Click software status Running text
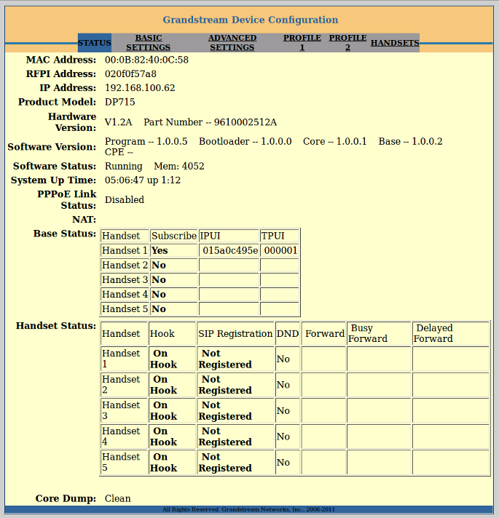The image size is (499, 518). [x=123, y=166]
